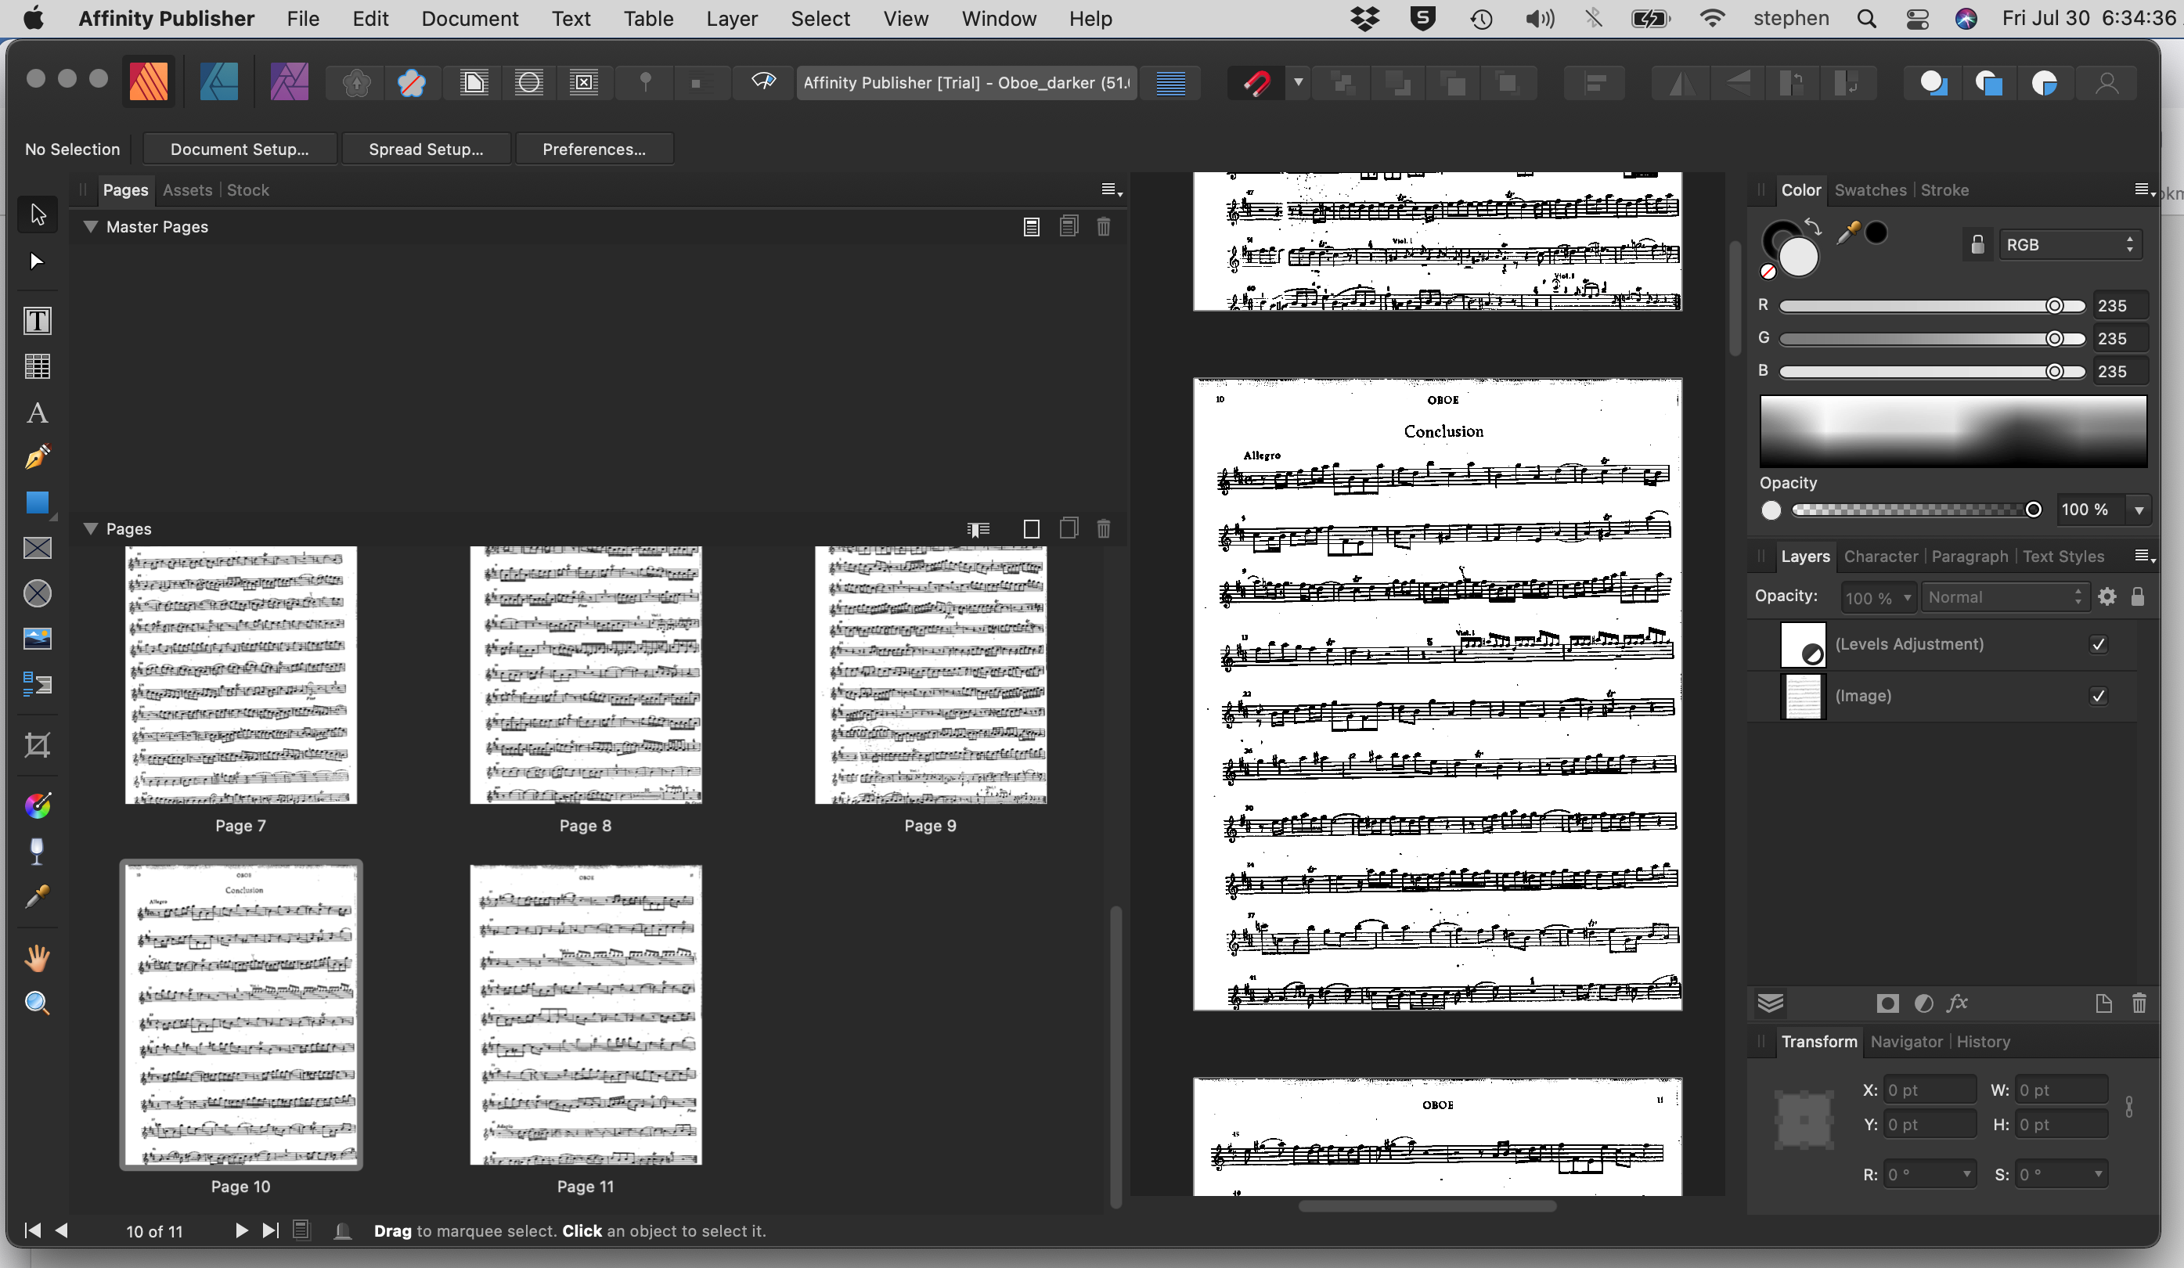Select the Transparency tool
This screenshot has width=2184, height=1268.
click(x=38, y=851)
